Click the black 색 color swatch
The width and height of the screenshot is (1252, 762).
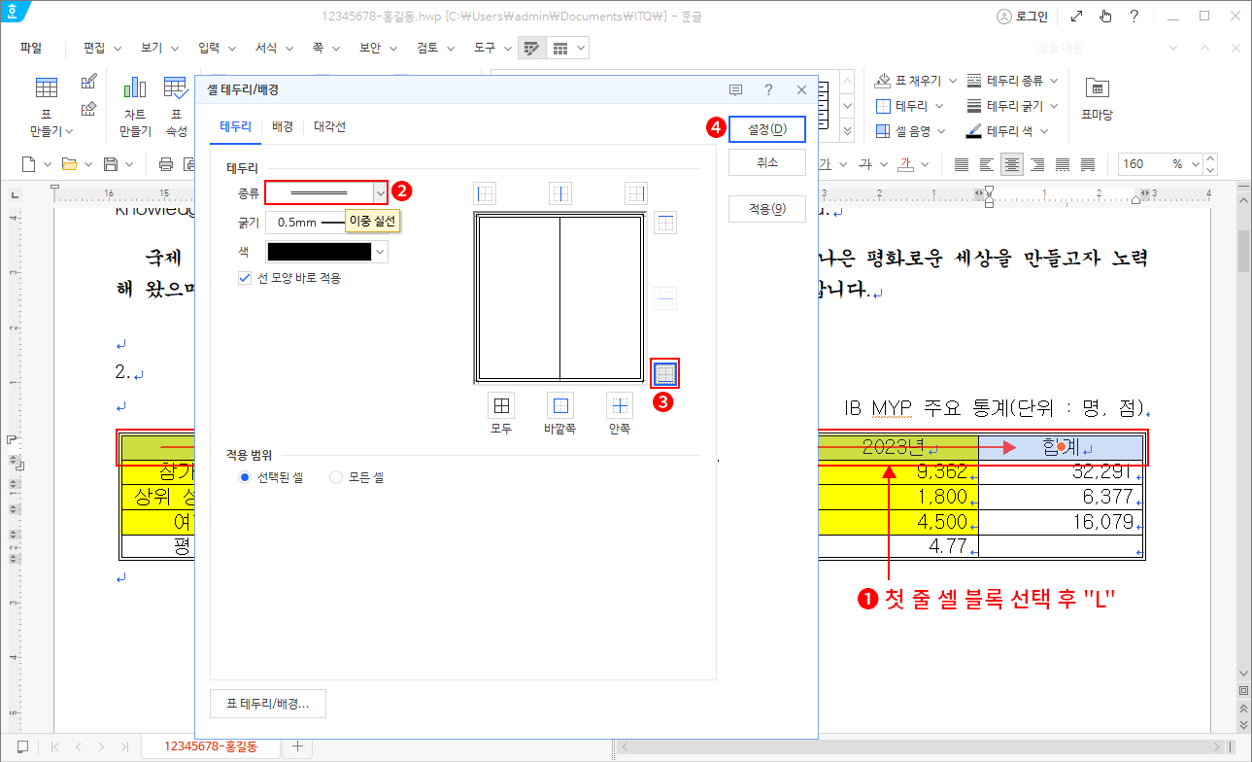(319, 253)
